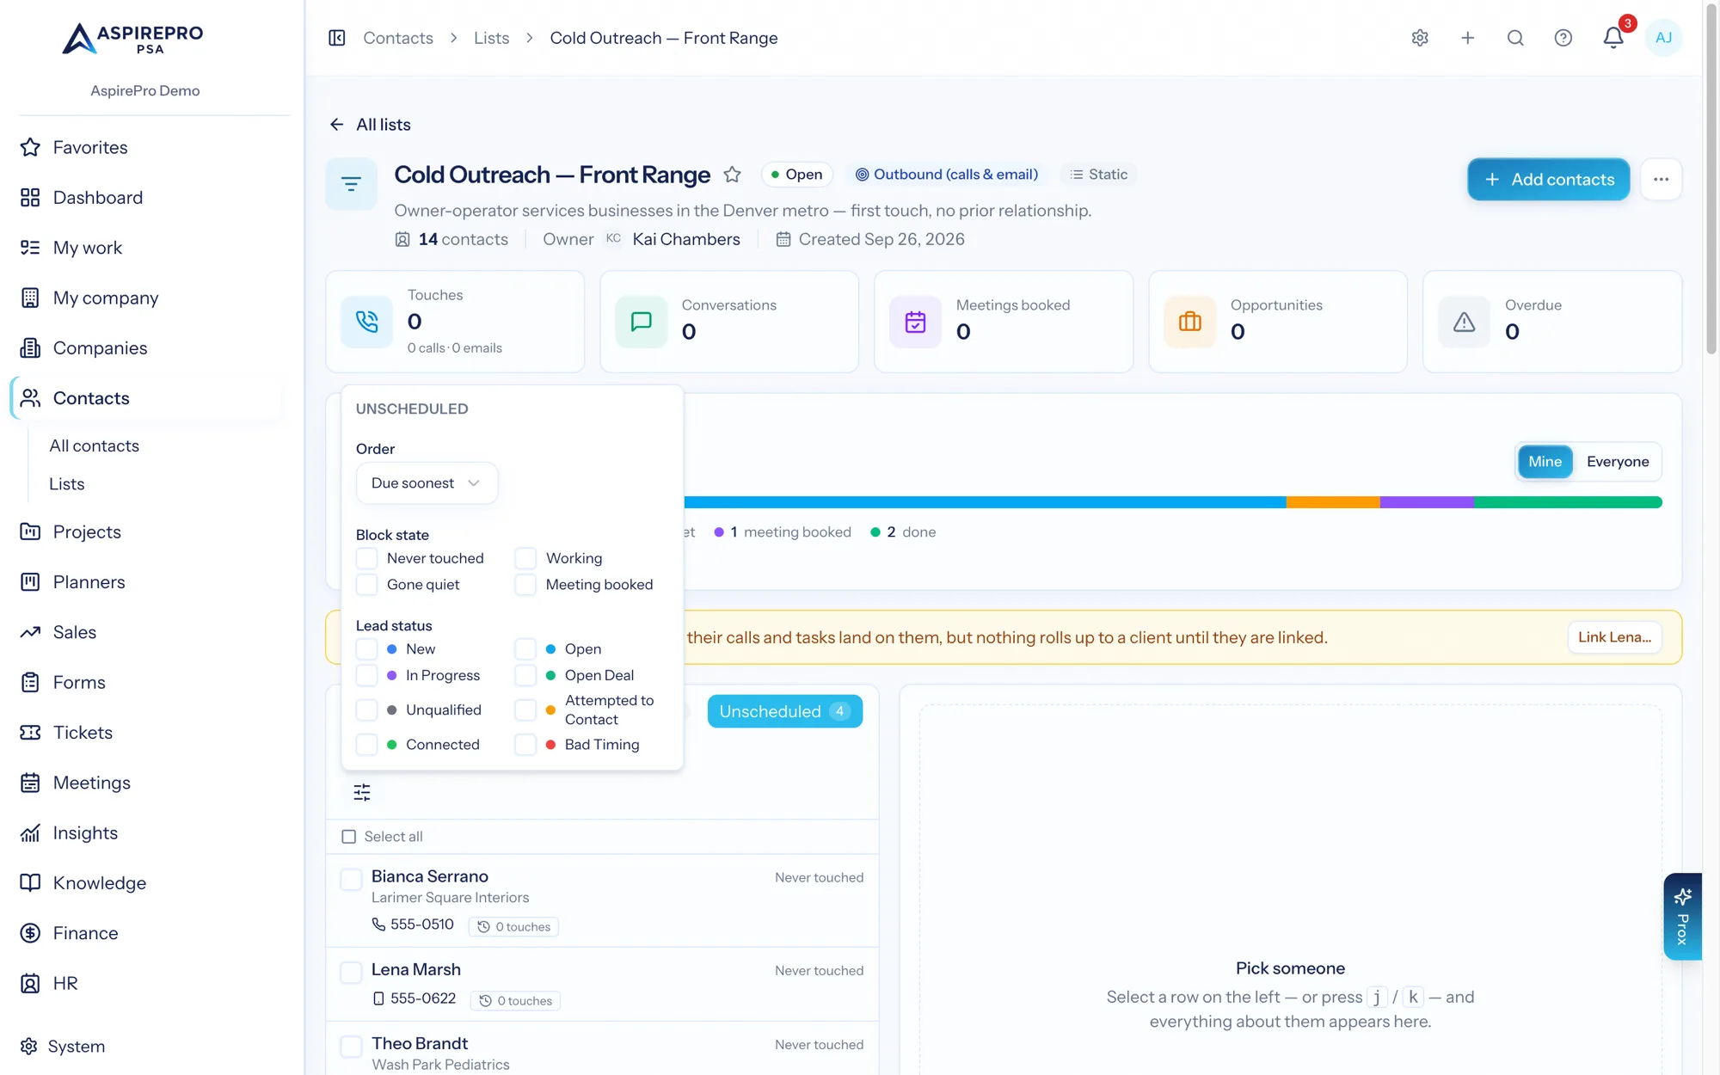Click the Opportunities briefcase icon

pos(1190,322)
